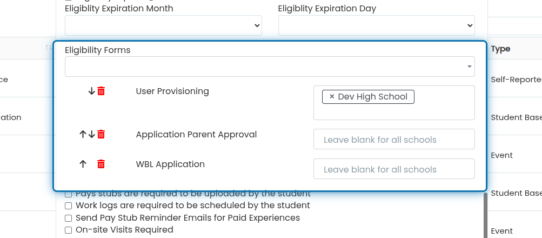This screenshot has height=238, width=542.
Task: Sort by the Type column header
Action: 500,49
